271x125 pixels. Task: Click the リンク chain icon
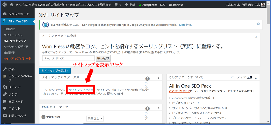[x=5, y=94]
